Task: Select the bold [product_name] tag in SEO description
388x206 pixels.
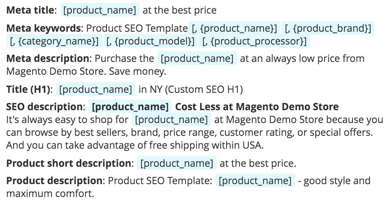Action: click(130, 107)
